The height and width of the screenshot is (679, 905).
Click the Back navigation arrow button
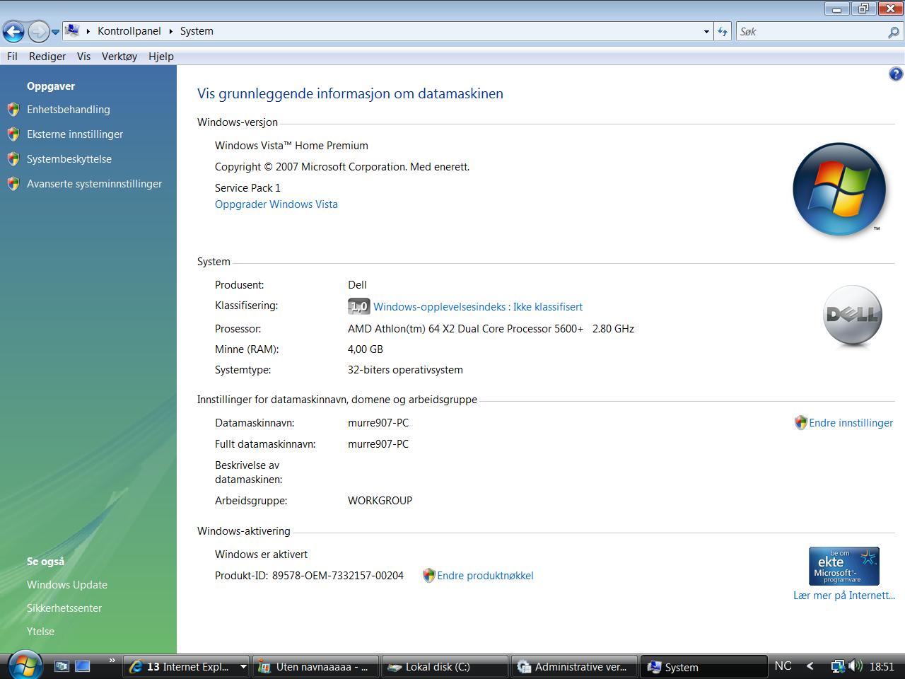coord(14,31)
